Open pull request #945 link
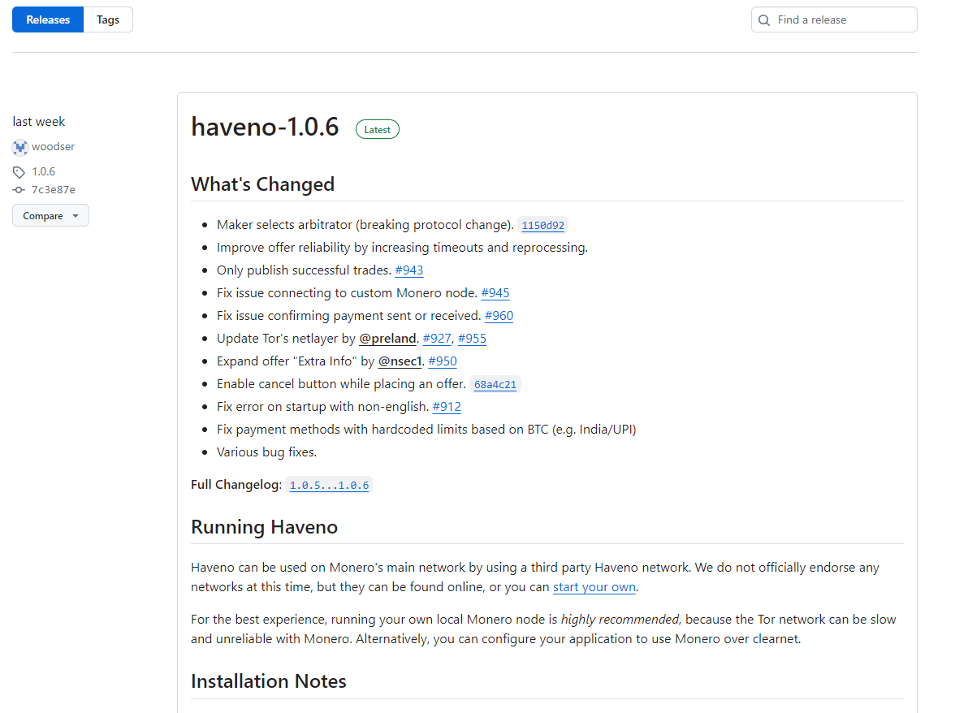This screenshot has height=713, width=968. [495, 293]
